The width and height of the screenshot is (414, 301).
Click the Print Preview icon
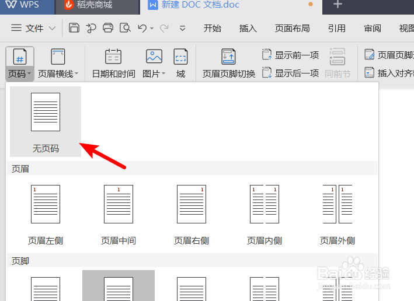point(125,27)
